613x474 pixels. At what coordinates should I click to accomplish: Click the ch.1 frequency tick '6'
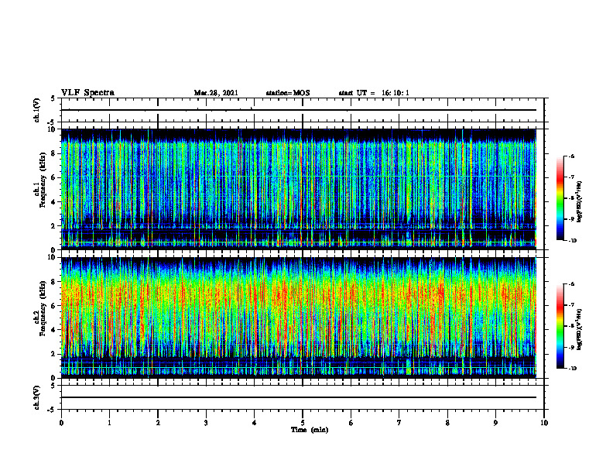coord(54,177)
